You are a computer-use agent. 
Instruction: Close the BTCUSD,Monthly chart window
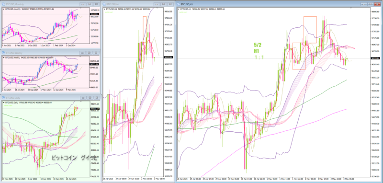pyautogui.click(x=97, y=4)
